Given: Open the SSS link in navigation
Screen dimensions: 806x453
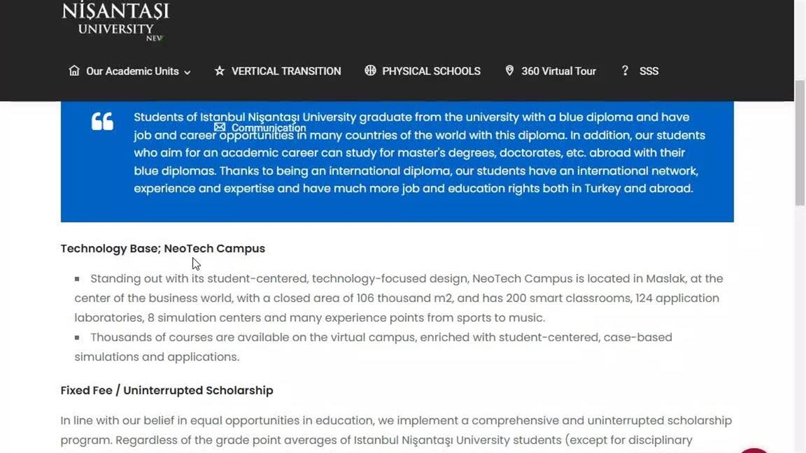Looking at the screenshot, I should (649, 71).
